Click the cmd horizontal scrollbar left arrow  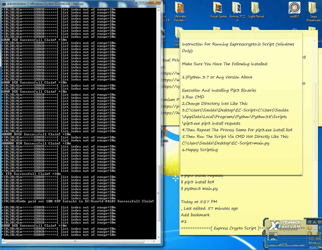(x=4, y=241)
